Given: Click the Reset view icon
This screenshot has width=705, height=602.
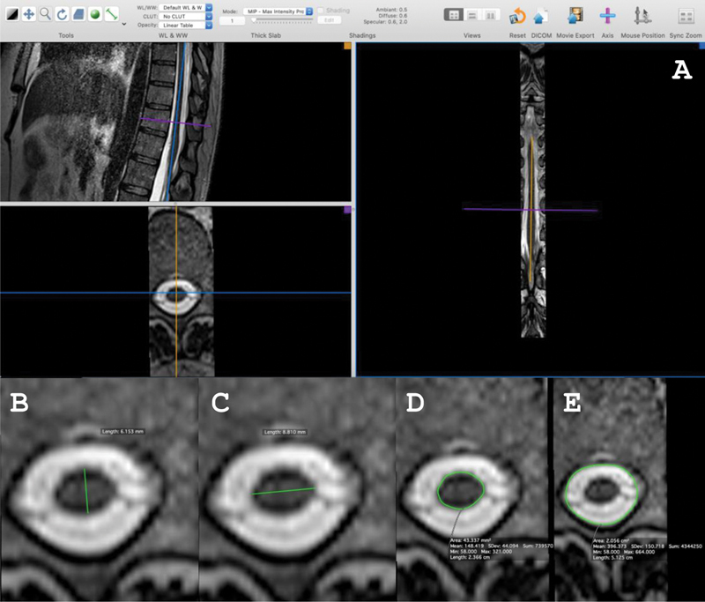Looking at the screenshot, I should point(517,15).
